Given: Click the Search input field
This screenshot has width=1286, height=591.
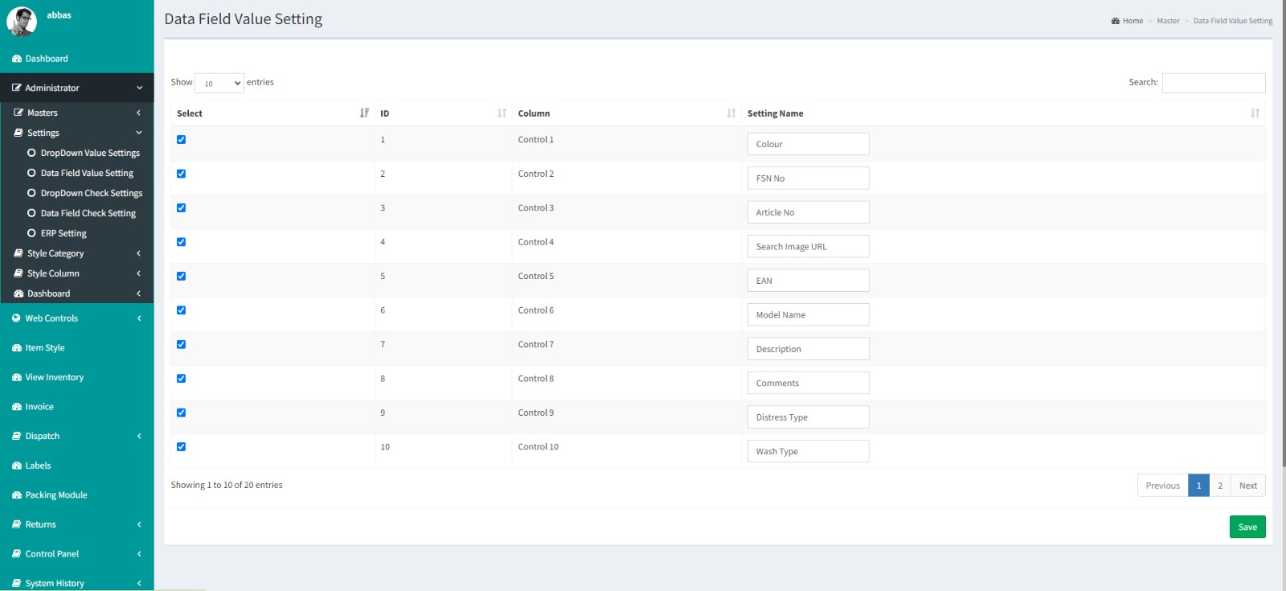Looking at the screenshot, I should (x=1213, y=83).
